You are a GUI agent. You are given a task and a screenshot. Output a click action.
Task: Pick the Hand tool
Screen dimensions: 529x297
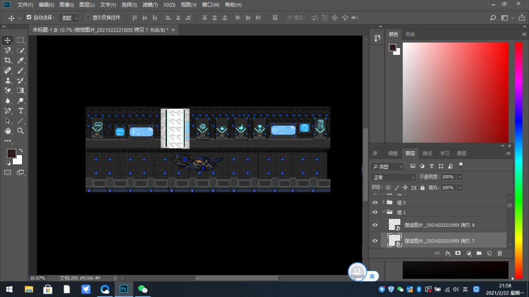pyautogui.click(x=7, y=131)
